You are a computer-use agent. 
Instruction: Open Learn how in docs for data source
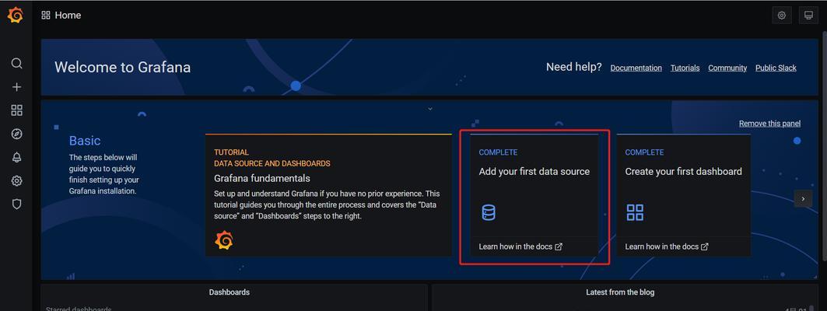coord(520,246)
